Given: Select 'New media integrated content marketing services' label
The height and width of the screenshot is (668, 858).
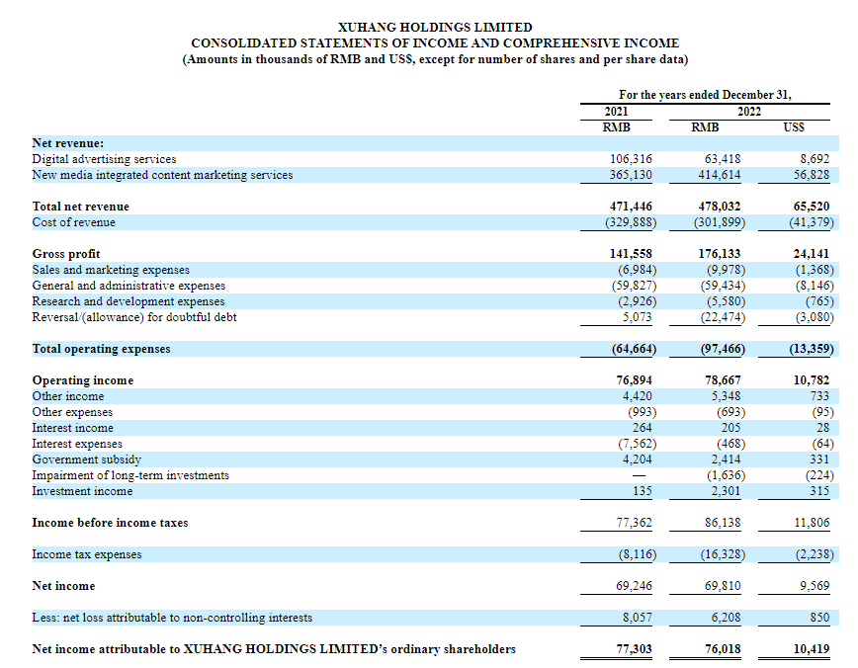Looking at the screenshot, I should click(162, 175).
